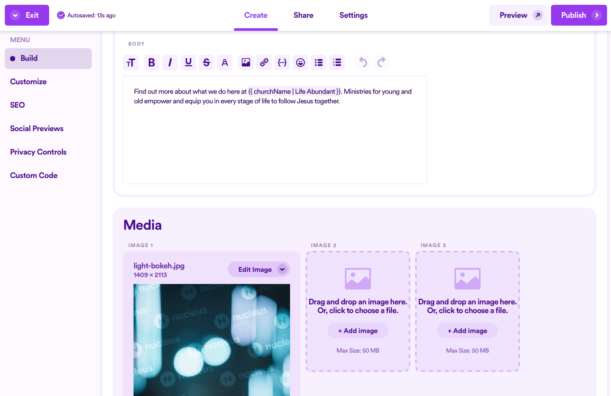Screen dimensions: 611x396
Task: Click the Media section heading
Action: [x=143, y=225]
